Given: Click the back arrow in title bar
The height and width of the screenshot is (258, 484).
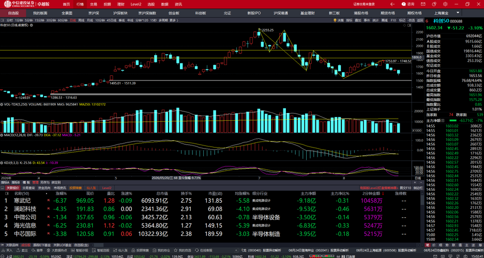Looking at the screenshot, I should tap(392, 4).
